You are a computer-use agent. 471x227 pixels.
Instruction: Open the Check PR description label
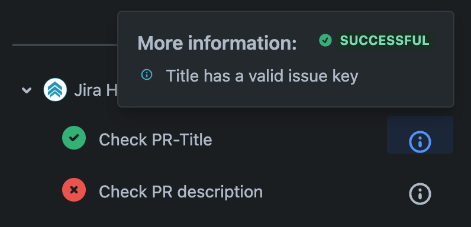click(x=180, y=192)
